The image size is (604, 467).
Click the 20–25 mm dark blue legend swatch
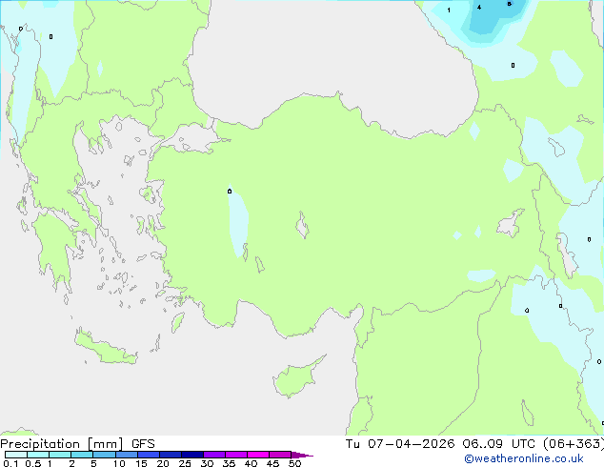click(171, 455)
